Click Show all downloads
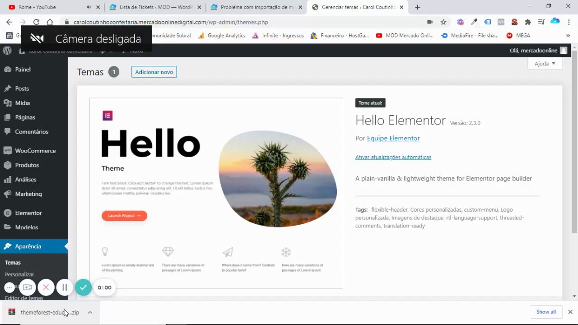The width and height of the screenshot is (578, 325). pyautogui.click(x=546, y=312)
